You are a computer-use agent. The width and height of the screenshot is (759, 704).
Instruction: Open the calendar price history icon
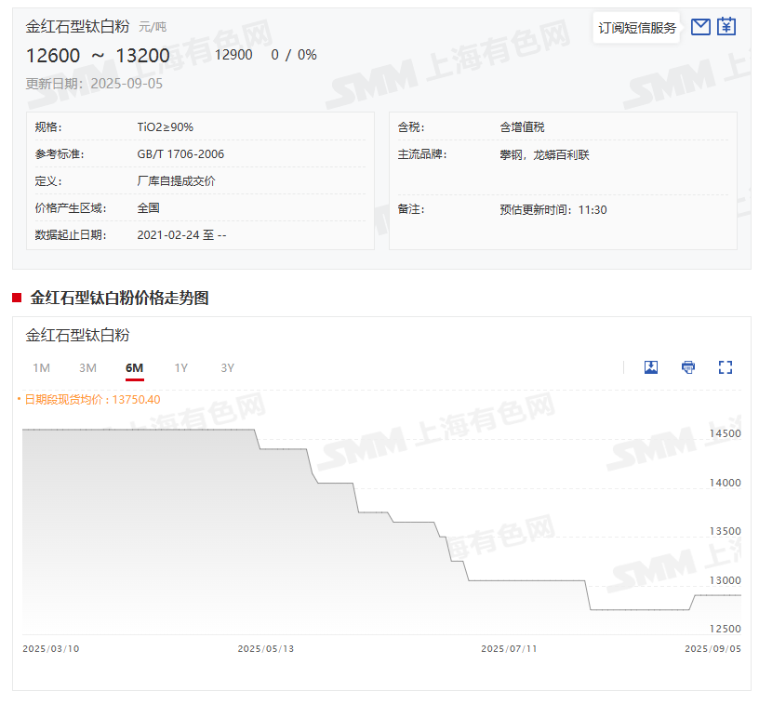click(726, 27)
